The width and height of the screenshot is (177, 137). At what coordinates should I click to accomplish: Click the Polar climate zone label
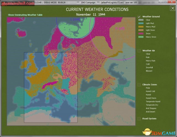click(148, 88)
